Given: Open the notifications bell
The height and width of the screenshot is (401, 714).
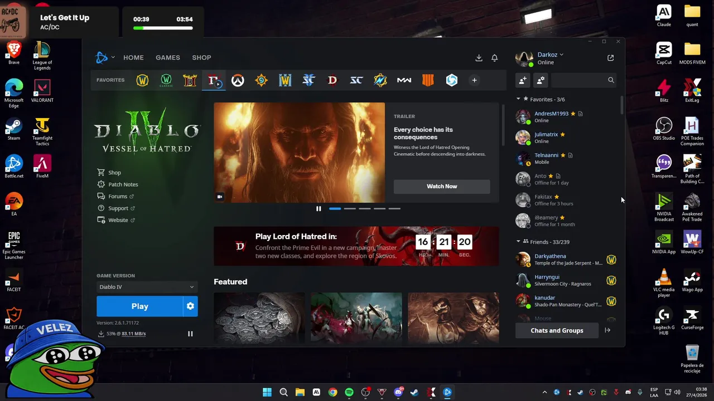Looking at the screenshot, I should pyautogui.click(x=494, y=58).
